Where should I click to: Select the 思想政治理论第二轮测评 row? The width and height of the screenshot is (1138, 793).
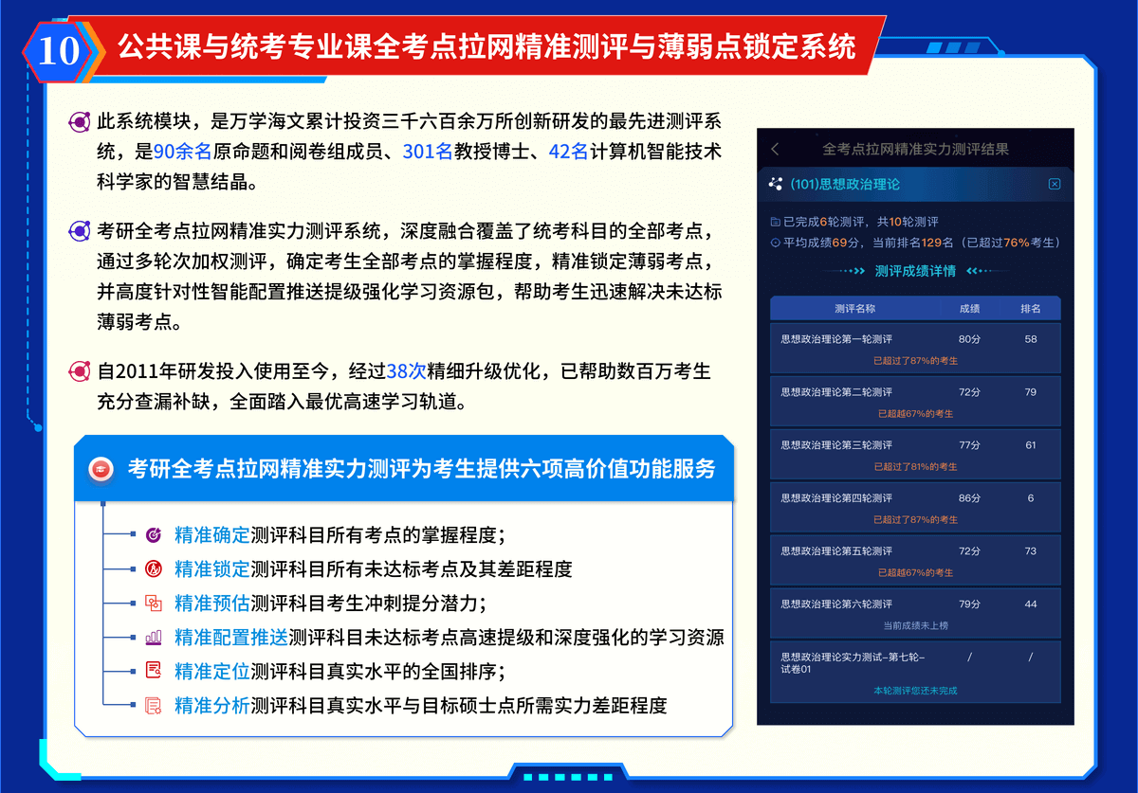(x=914, y=401)
